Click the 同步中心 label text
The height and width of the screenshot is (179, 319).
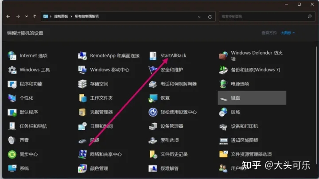(29, 154)
